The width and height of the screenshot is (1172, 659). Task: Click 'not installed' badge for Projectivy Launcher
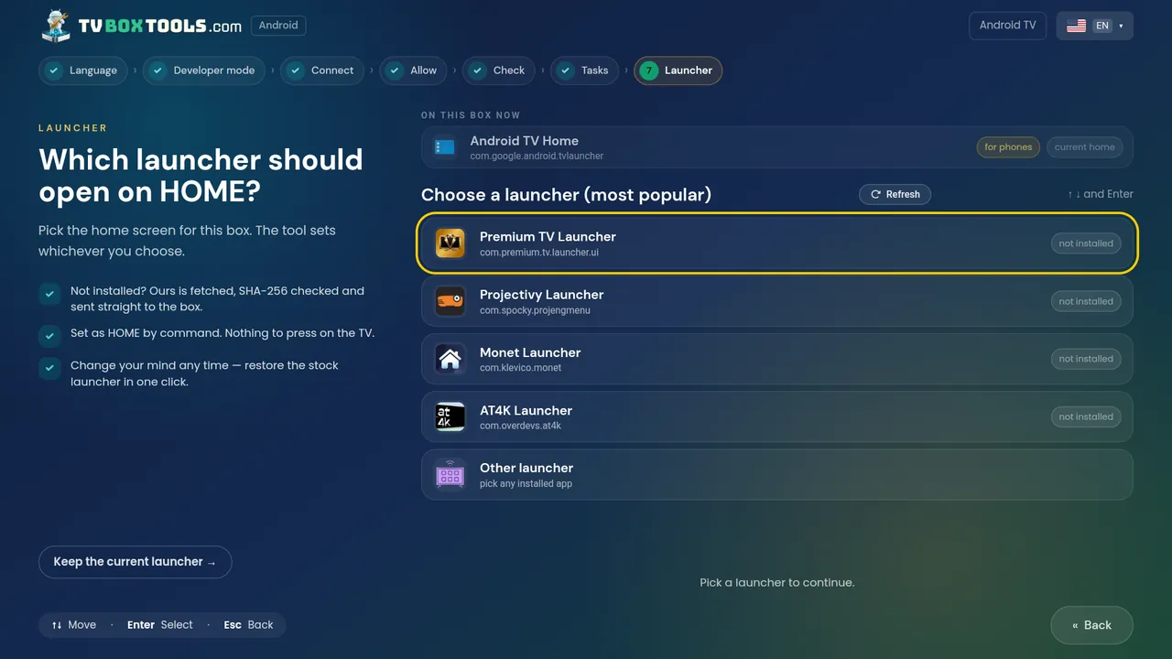click(x=1086, y=301)
